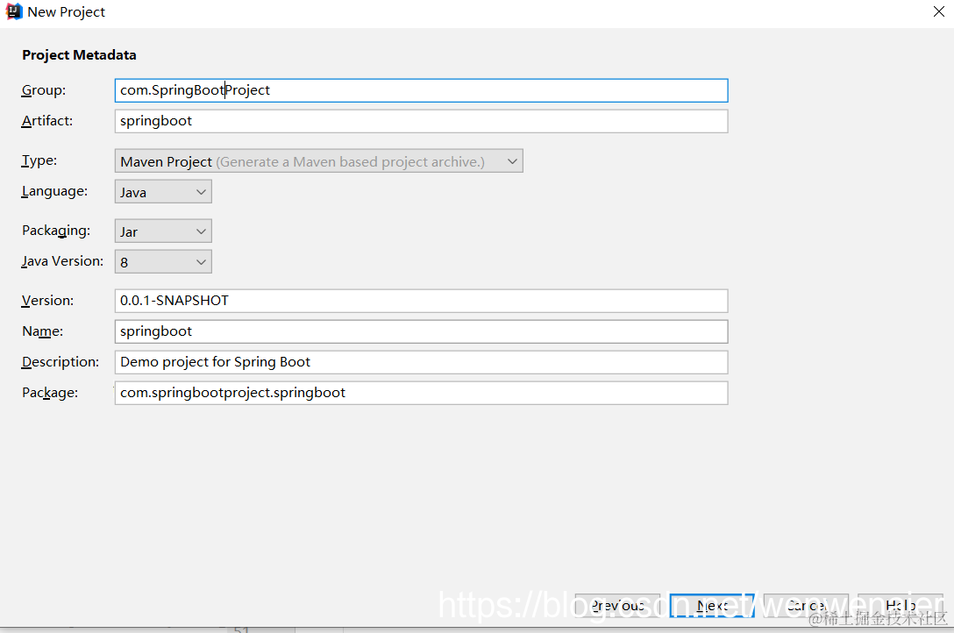Click the Version label
Viewport: 954px width, 633px height.
click(47, 301)
